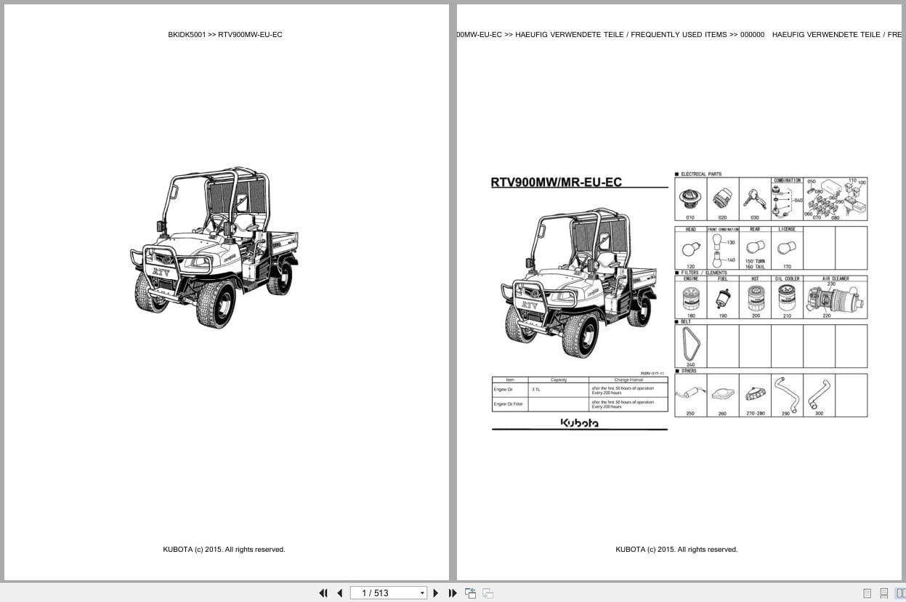Return to the first page of the document

323,593
